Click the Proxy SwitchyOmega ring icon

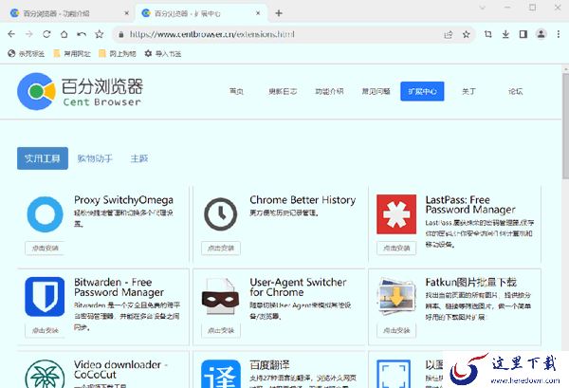[x=45, y=214]
